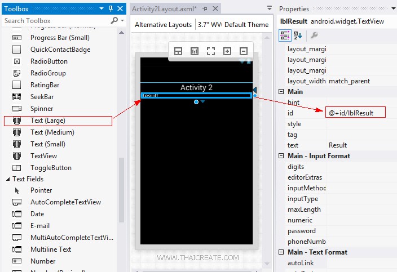The height and width of the screenshot is (272, 397).
Task: Collapse the Text Fields toolbox group
Action: pos(8,179)
